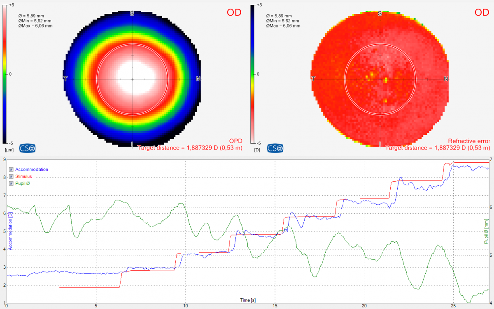Uncheck the Stimulus series checkbox
The image size is (494, 309).
[x=12, y=176]
